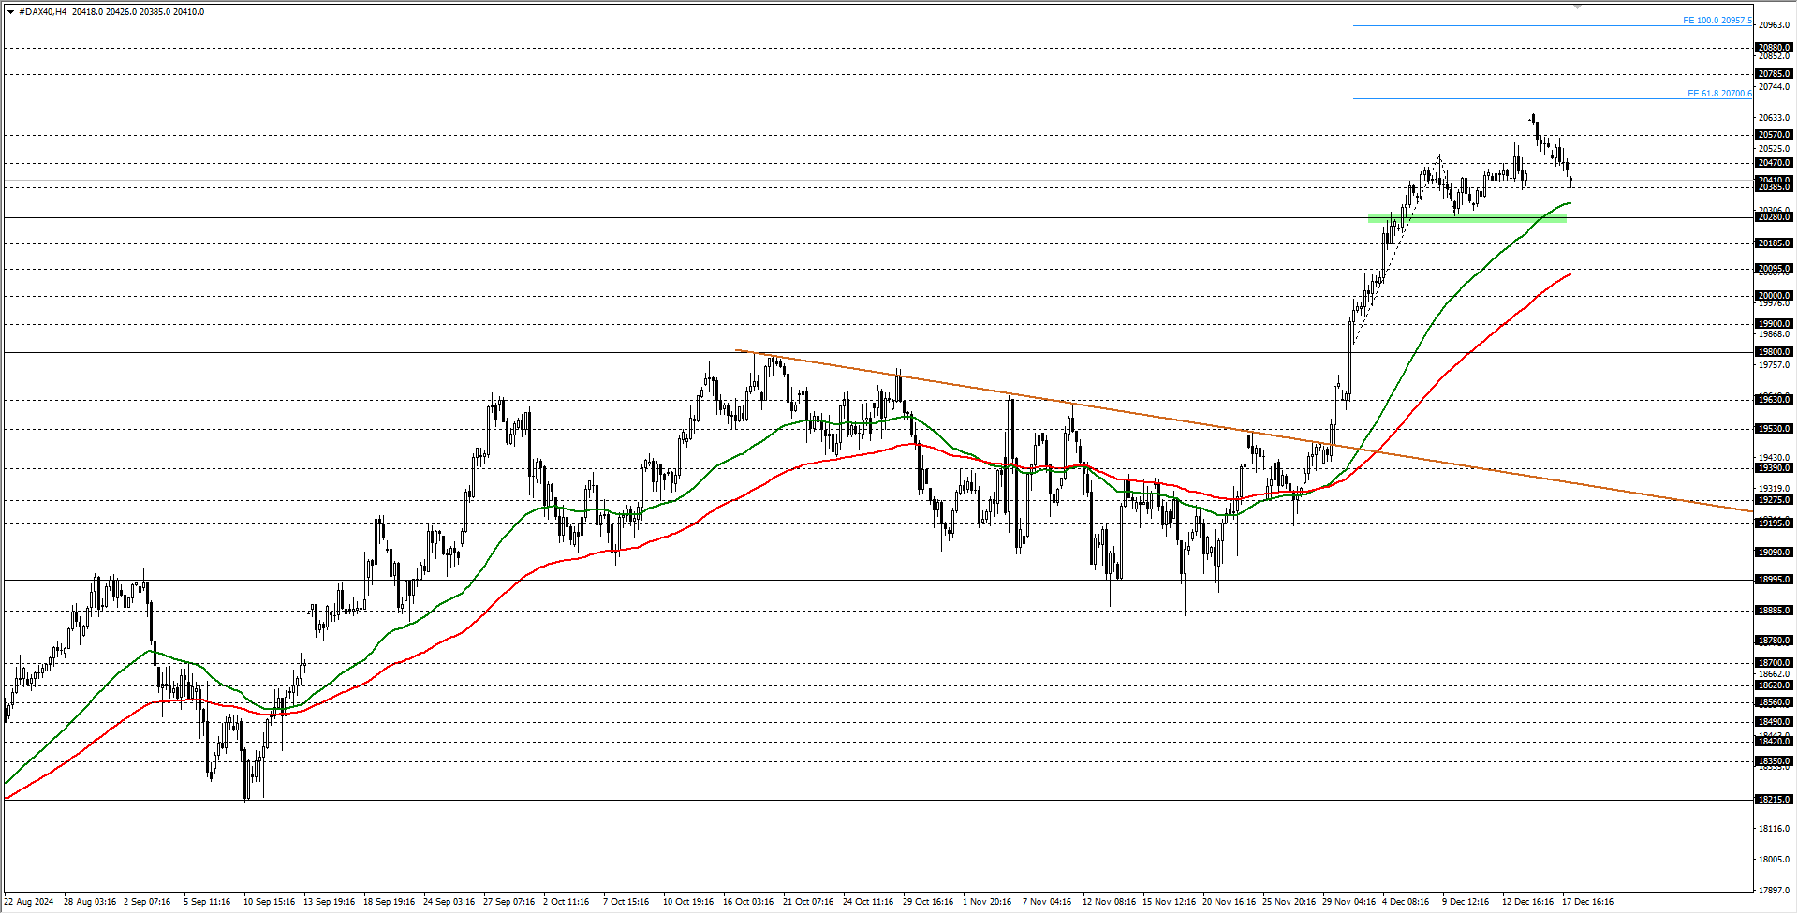
Task: Open the chart menu triangle beside #DAX40,H4
Action: [10, 12]
